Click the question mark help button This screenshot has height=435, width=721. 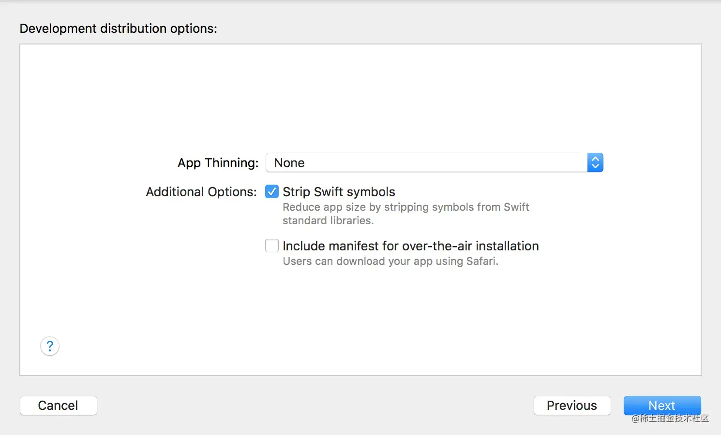pyautogui.click(x=50, y=346)
